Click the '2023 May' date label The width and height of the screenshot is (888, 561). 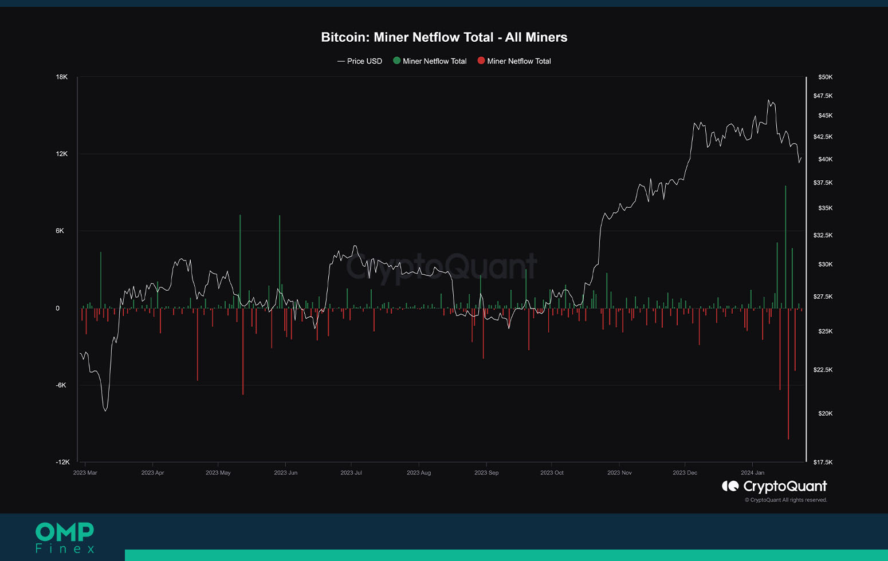(x=218, y=473)
